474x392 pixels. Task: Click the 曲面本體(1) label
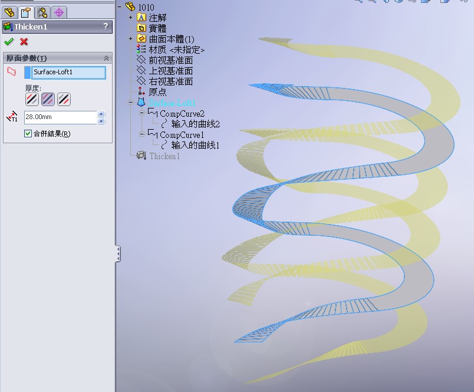[172, 39]
